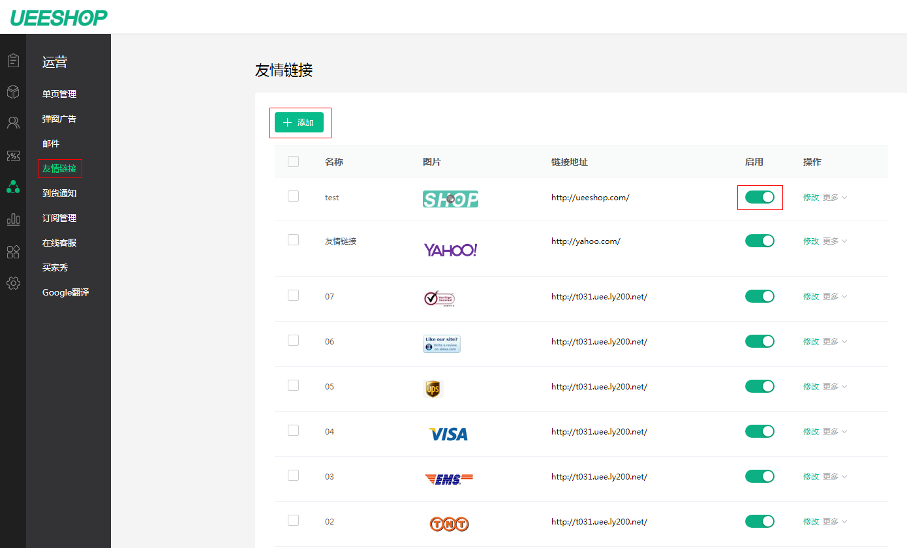The width and height of the screenshot is (907, 548).
Task: Click the SHOP image thumbnail for test
Action: click(450, 199)
